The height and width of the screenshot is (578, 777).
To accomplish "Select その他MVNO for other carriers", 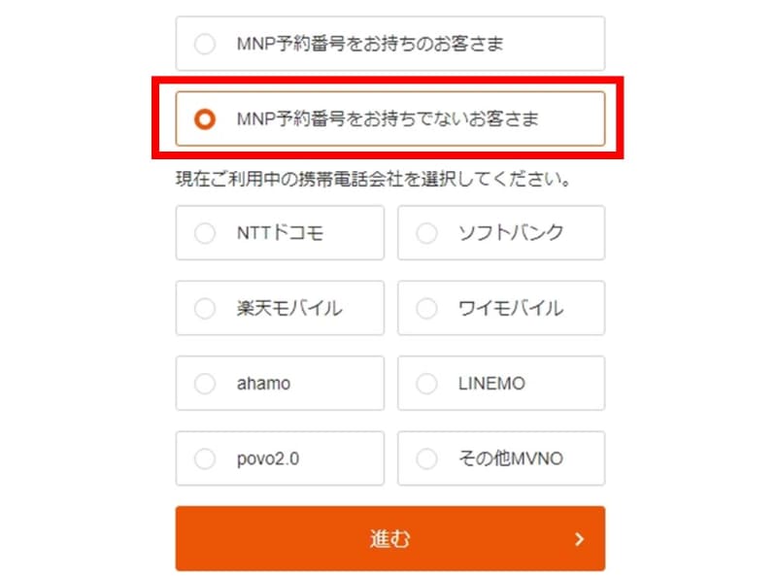I will [426, 459].
